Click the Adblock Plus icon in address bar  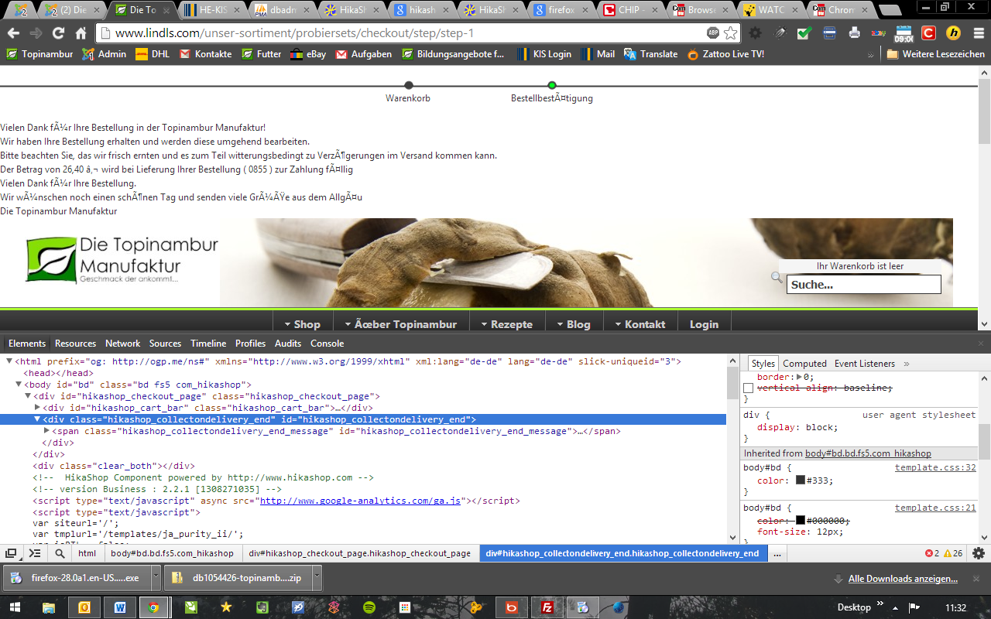(713, 33)
